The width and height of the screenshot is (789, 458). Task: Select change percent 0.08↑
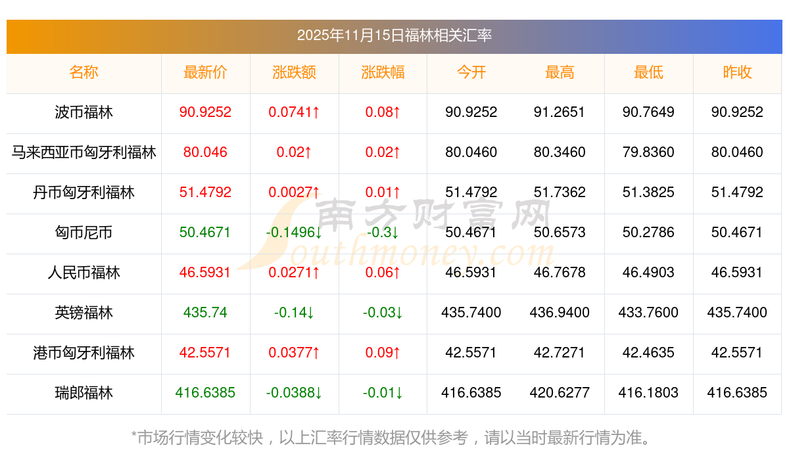point(383,112)
